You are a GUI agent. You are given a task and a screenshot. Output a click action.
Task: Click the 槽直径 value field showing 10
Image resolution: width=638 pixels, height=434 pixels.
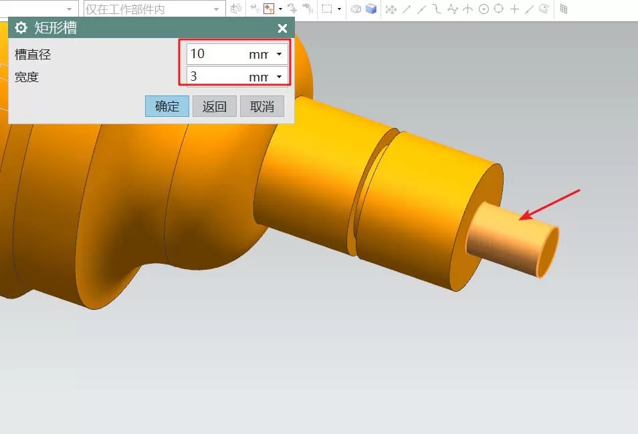[x=217, y=54]
